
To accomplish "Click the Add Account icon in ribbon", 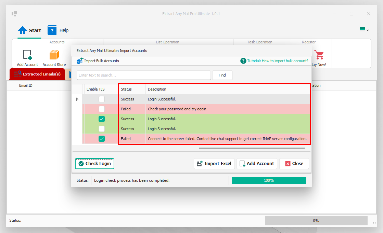I will (x=27, y=55).
